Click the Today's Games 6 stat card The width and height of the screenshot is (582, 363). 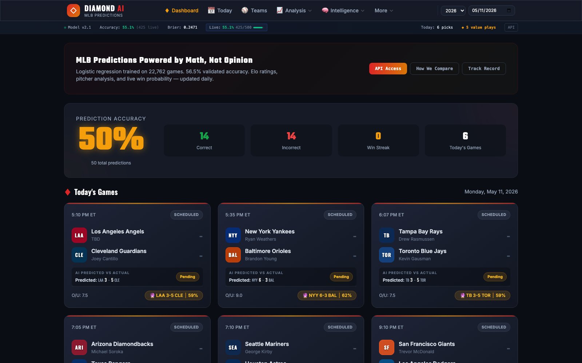465,140
